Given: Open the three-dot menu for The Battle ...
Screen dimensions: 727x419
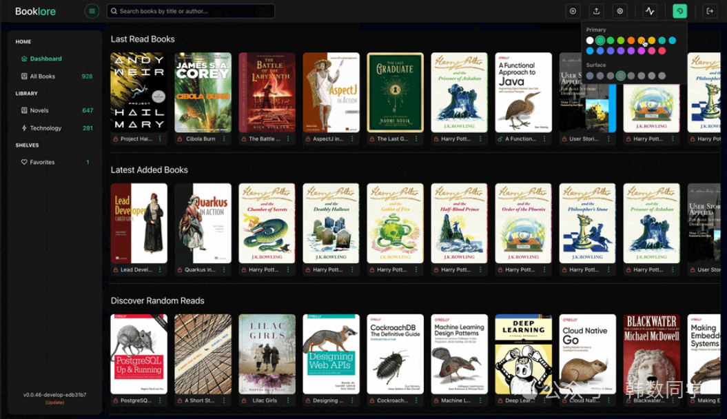Looking at the screenshot, I should 288,139.
